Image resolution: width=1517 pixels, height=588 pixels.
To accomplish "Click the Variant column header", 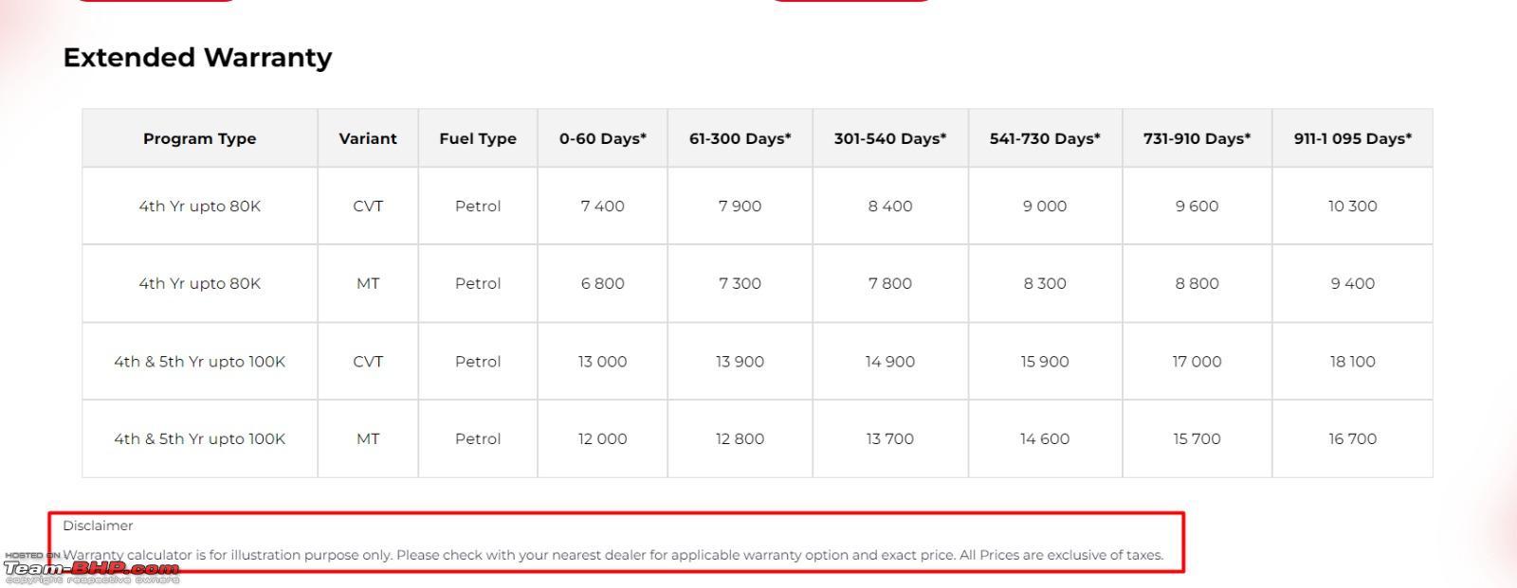I will (x=368, y=138).
